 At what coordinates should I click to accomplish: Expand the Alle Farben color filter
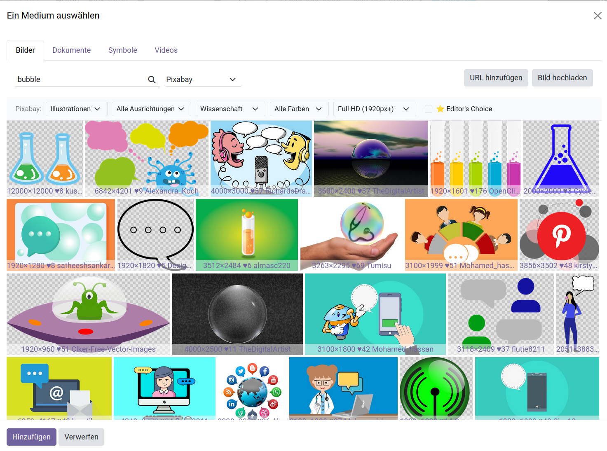[299, 109]
